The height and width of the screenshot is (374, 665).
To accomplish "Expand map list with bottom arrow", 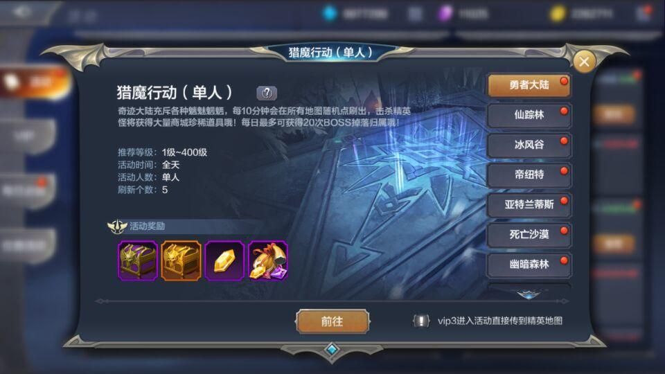I will pyautogui.click(x=529, y=294).
